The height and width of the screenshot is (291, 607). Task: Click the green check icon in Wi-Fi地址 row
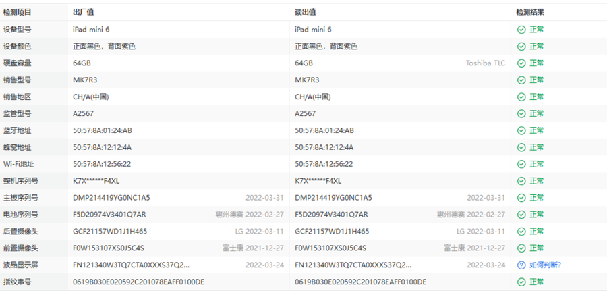pyautogui.click(x=521, y=164)
